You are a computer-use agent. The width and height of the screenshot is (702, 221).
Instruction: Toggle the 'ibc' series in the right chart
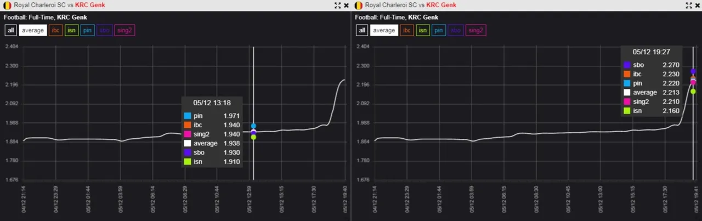coord(407,30)
